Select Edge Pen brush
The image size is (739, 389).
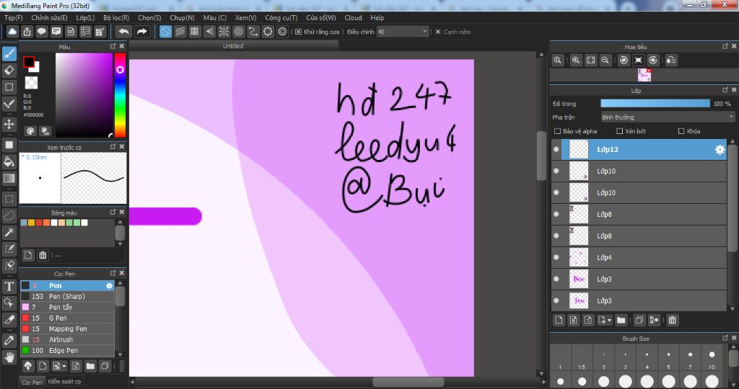tap(67, 350)
